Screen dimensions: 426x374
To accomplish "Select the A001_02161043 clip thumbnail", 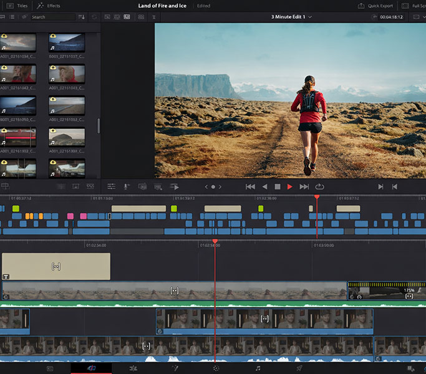I will (x=67, y=74).
